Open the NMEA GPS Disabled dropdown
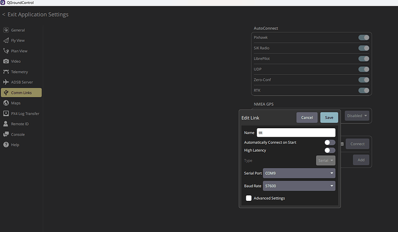The height and width of the screenshot is (232, 398). point(356,116)
